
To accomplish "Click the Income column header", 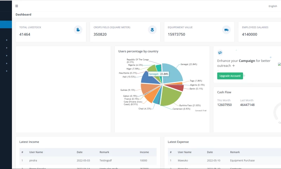I will tap(144, 152).
